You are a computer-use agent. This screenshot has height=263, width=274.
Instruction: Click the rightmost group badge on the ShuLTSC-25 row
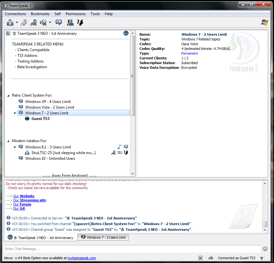pyautogui.click(x=126, y=152)
